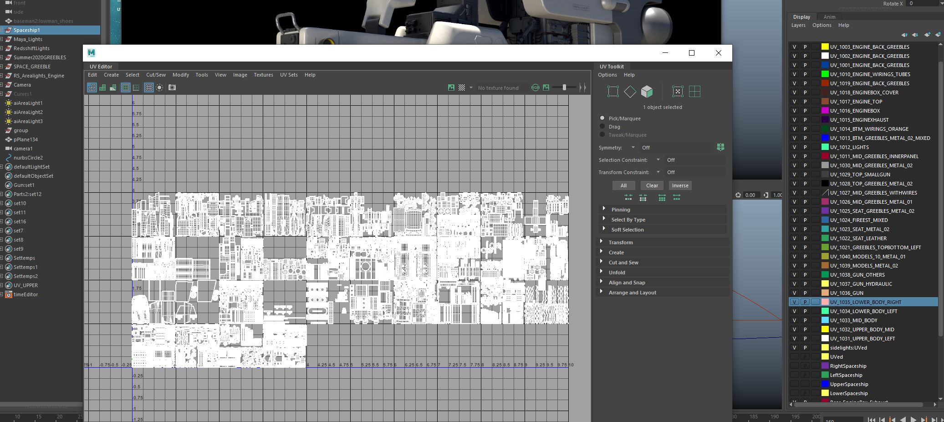Toggle visibility V for UV_1035_LOWER_BODY_RIGHT layer

point(795,302)
